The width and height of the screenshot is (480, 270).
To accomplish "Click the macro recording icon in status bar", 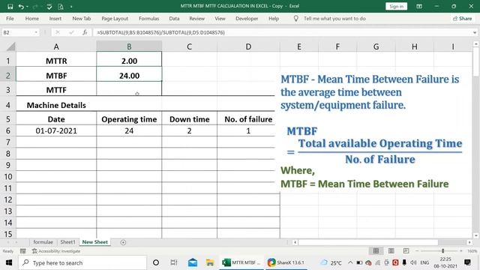I will 23,251.
